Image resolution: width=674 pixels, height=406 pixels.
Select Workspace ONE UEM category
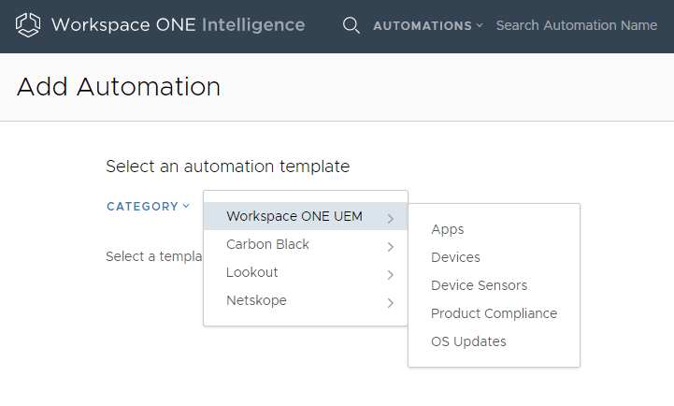point(306,216)
